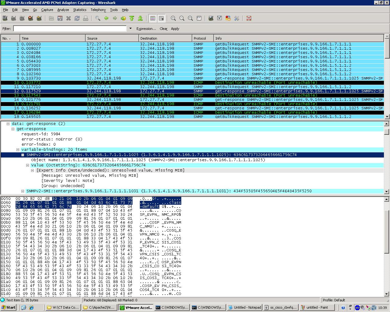Sort packets by Source column header

pos(112,38)
